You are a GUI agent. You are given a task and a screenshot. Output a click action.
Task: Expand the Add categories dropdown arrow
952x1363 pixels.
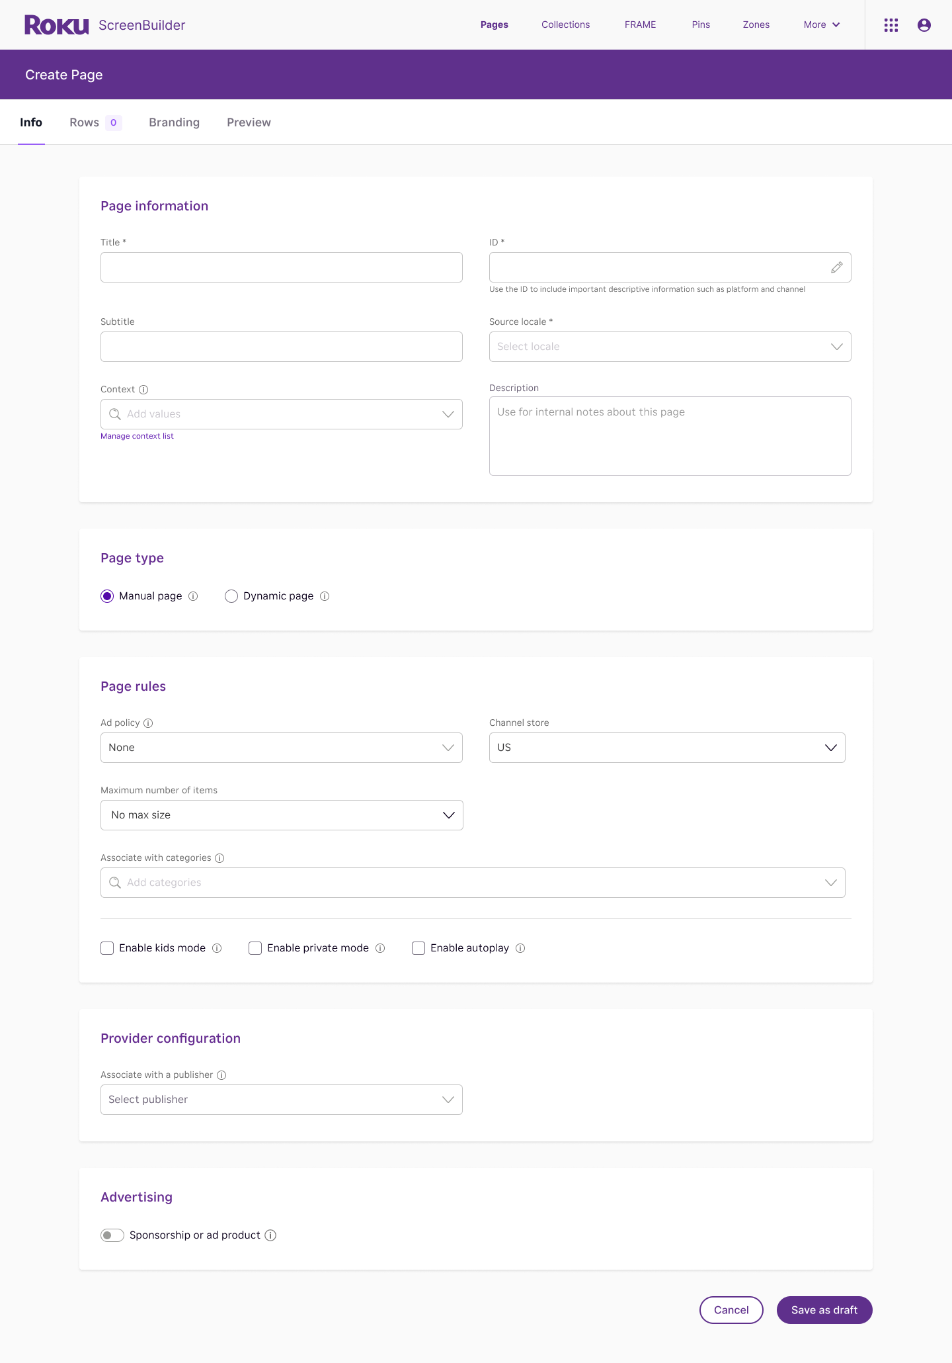point(831,883)
